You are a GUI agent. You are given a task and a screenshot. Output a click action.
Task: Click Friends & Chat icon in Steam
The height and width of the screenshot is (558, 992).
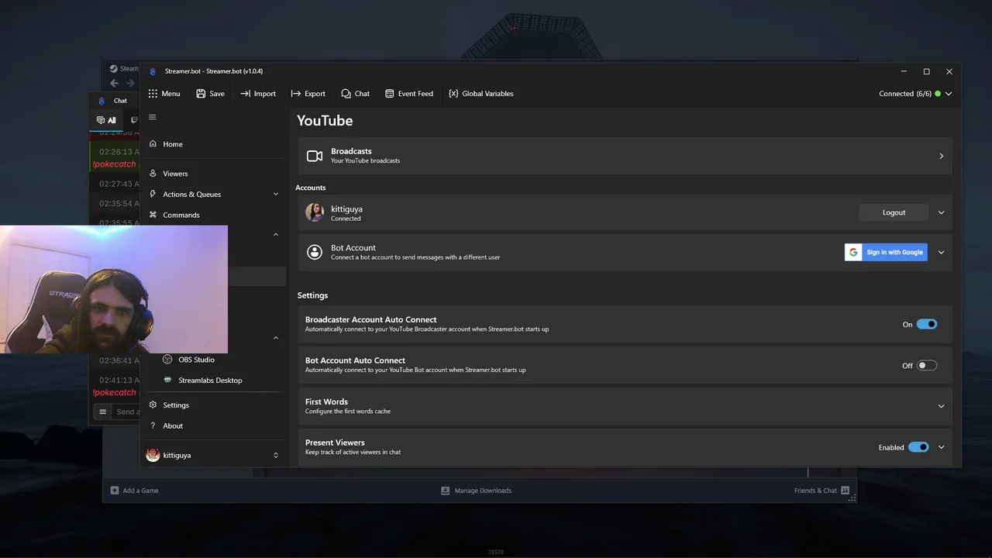pos(845,491)
